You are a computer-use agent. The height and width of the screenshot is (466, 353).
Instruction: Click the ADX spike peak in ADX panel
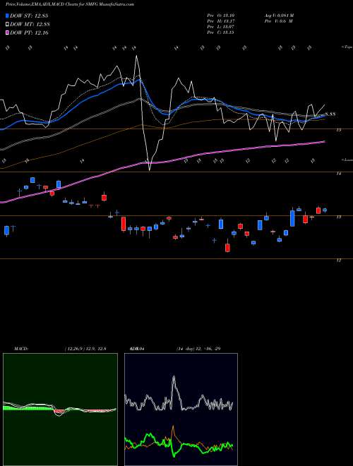(x=174, y=377)
